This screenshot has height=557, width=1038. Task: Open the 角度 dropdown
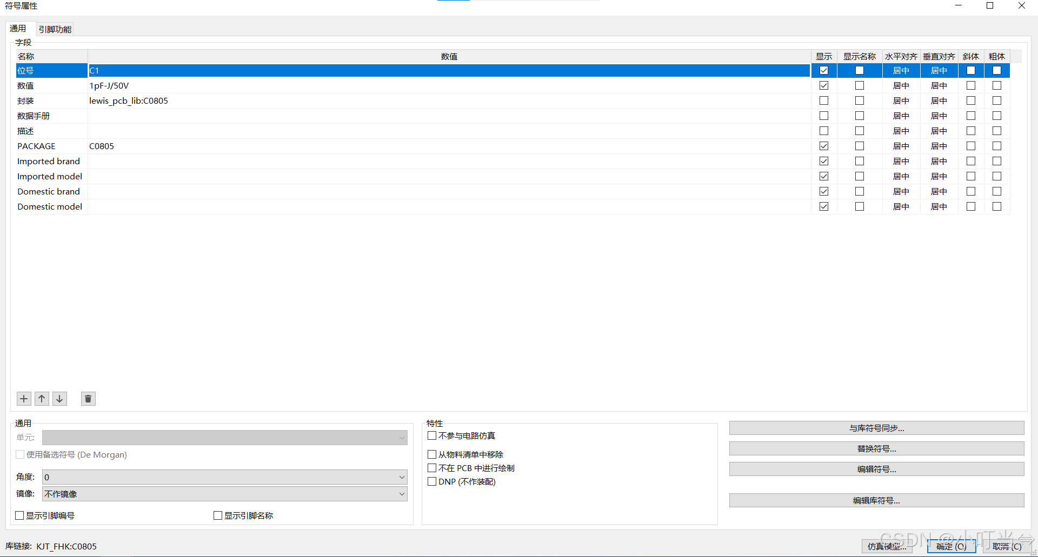coord(224,477)
